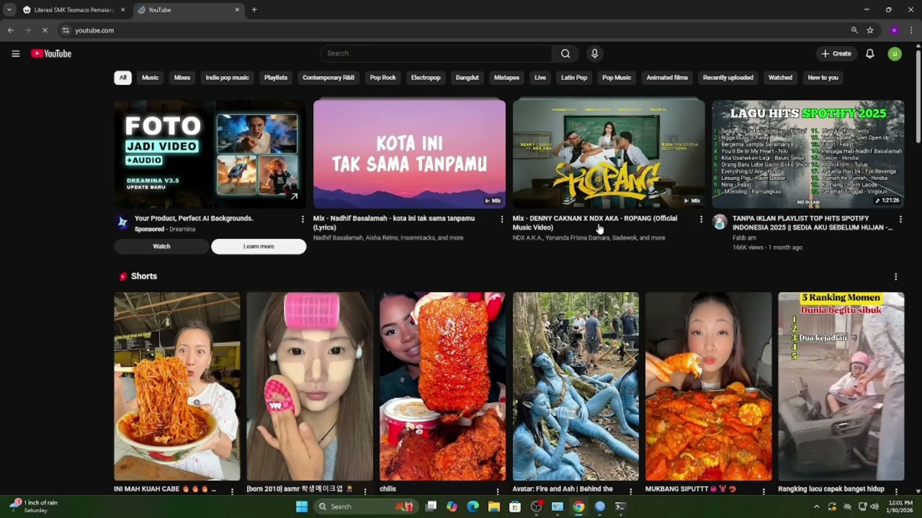Screen dimensions: 922x518
Task: Open TANPA IKLAN PLAYLIST TOP HITS title
Action: [813, 222]
